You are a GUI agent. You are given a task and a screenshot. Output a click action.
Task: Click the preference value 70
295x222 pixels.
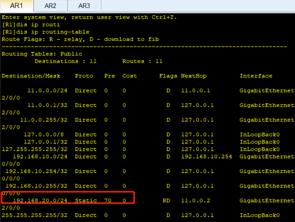108,201
